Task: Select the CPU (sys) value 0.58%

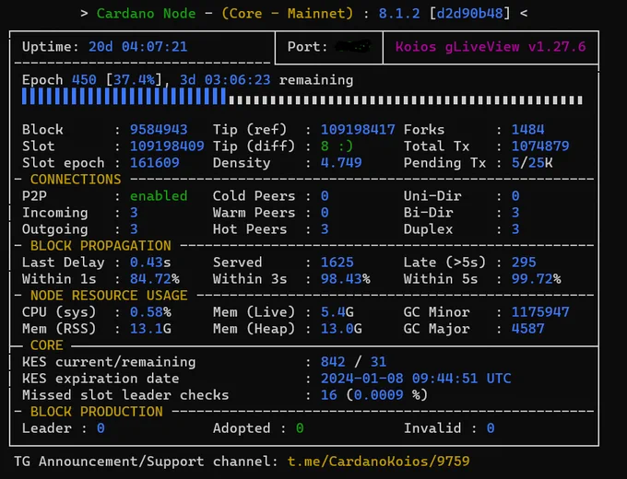Action: pos(150,312)
